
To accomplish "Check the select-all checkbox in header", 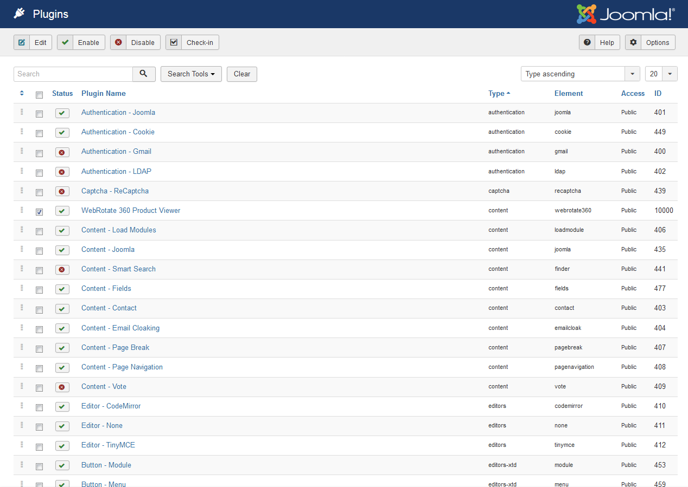I will pos(39,95).
